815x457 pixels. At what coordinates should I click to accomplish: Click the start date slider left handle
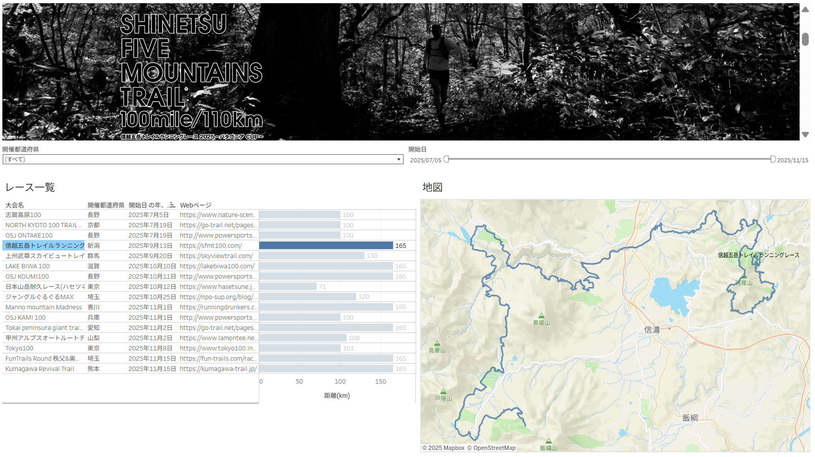point(446,159)
